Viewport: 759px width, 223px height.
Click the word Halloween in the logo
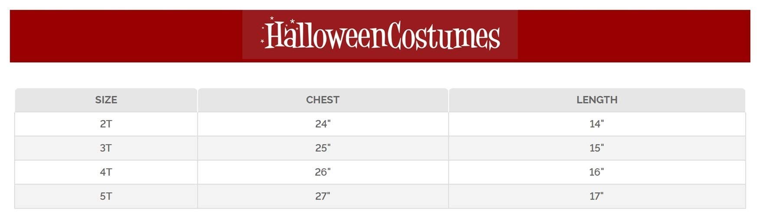pos(326,36)
